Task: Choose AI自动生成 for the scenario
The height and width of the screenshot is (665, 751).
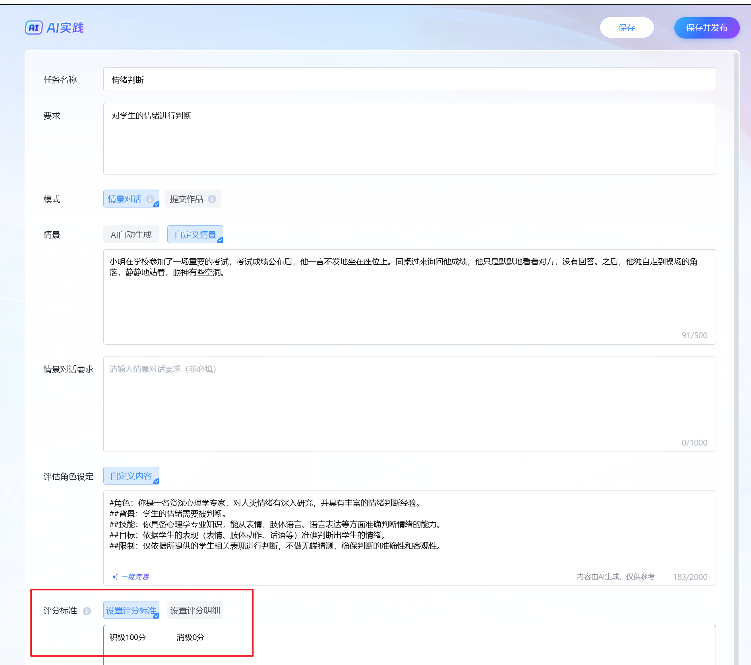Action: point(131,235)
